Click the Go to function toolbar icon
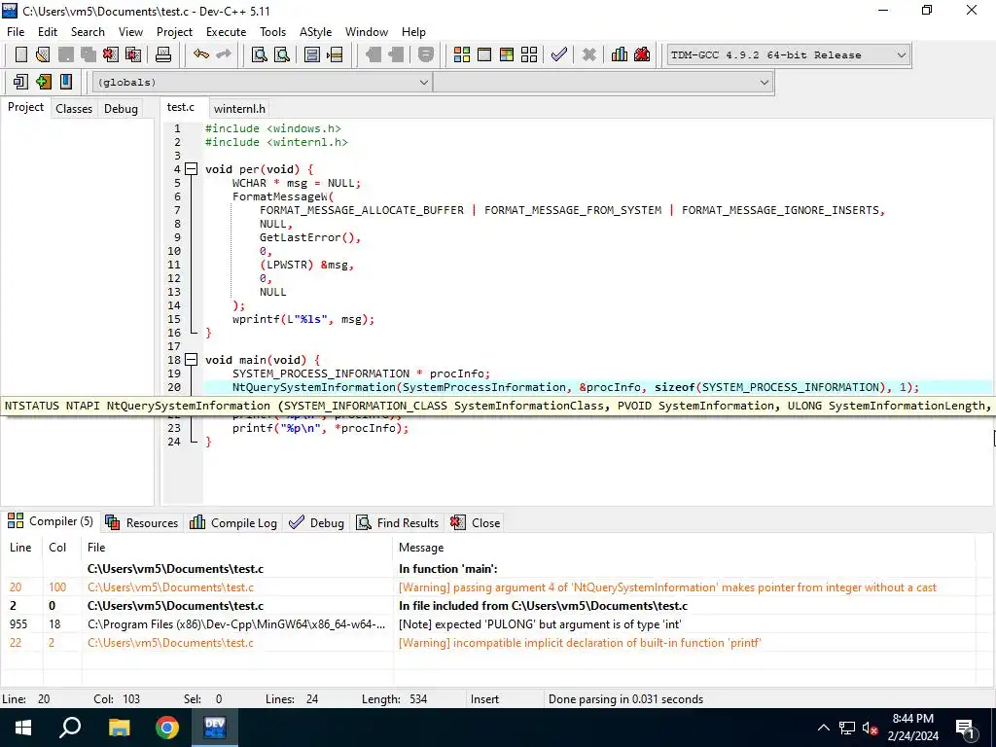996x747 pixels. tap(312, 54)
